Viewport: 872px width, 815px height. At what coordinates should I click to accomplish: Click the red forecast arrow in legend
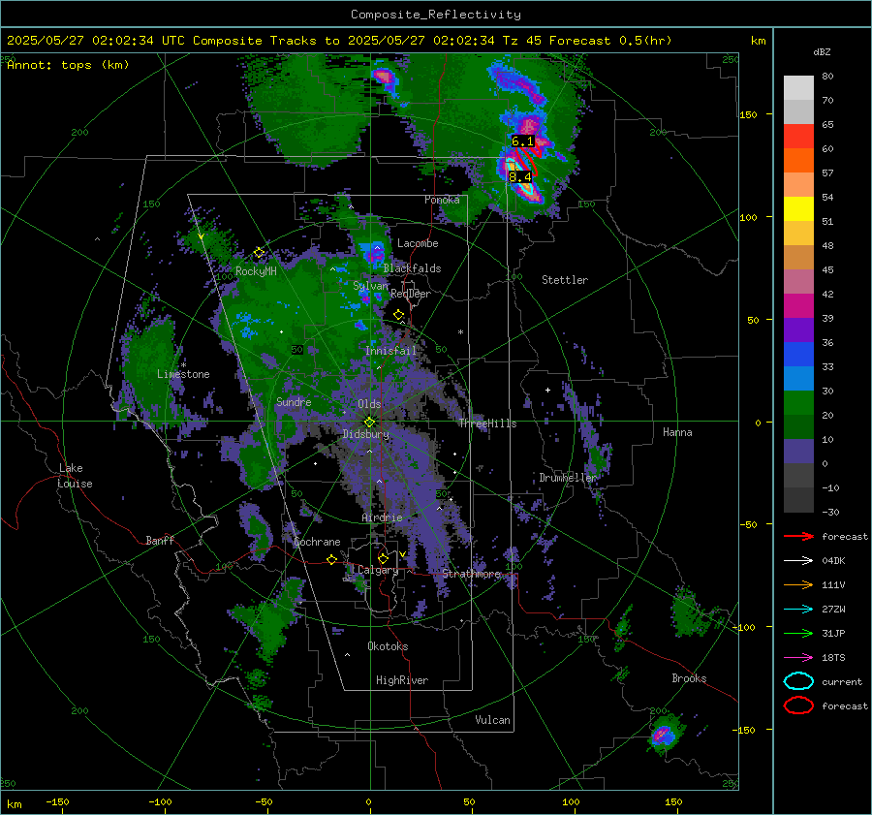coord(798,536)
